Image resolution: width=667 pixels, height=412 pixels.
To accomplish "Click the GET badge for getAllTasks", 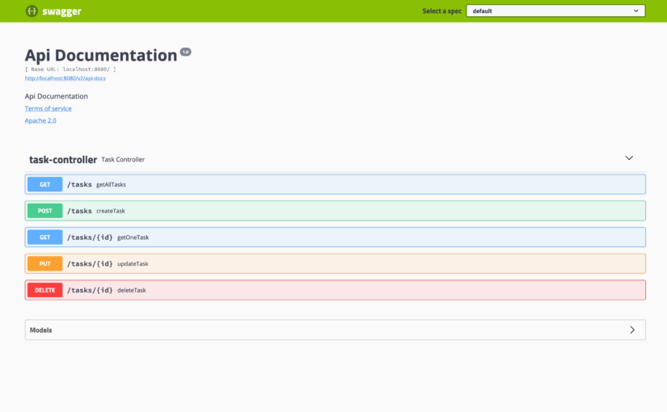I will 44,184.
